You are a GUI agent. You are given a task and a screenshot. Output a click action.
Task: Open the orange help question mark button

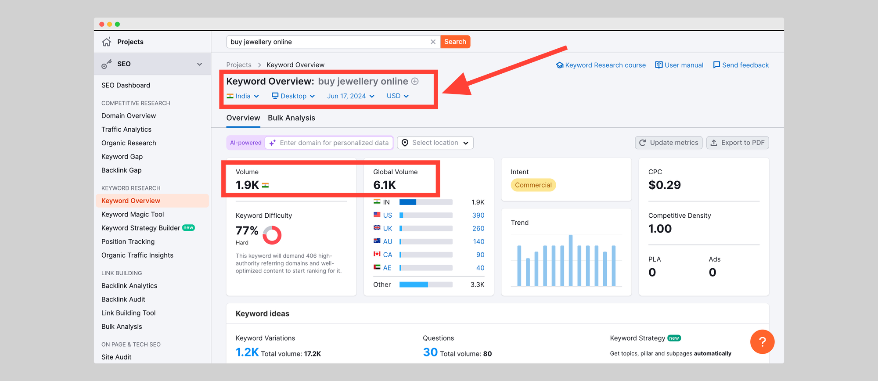(762, 342)
